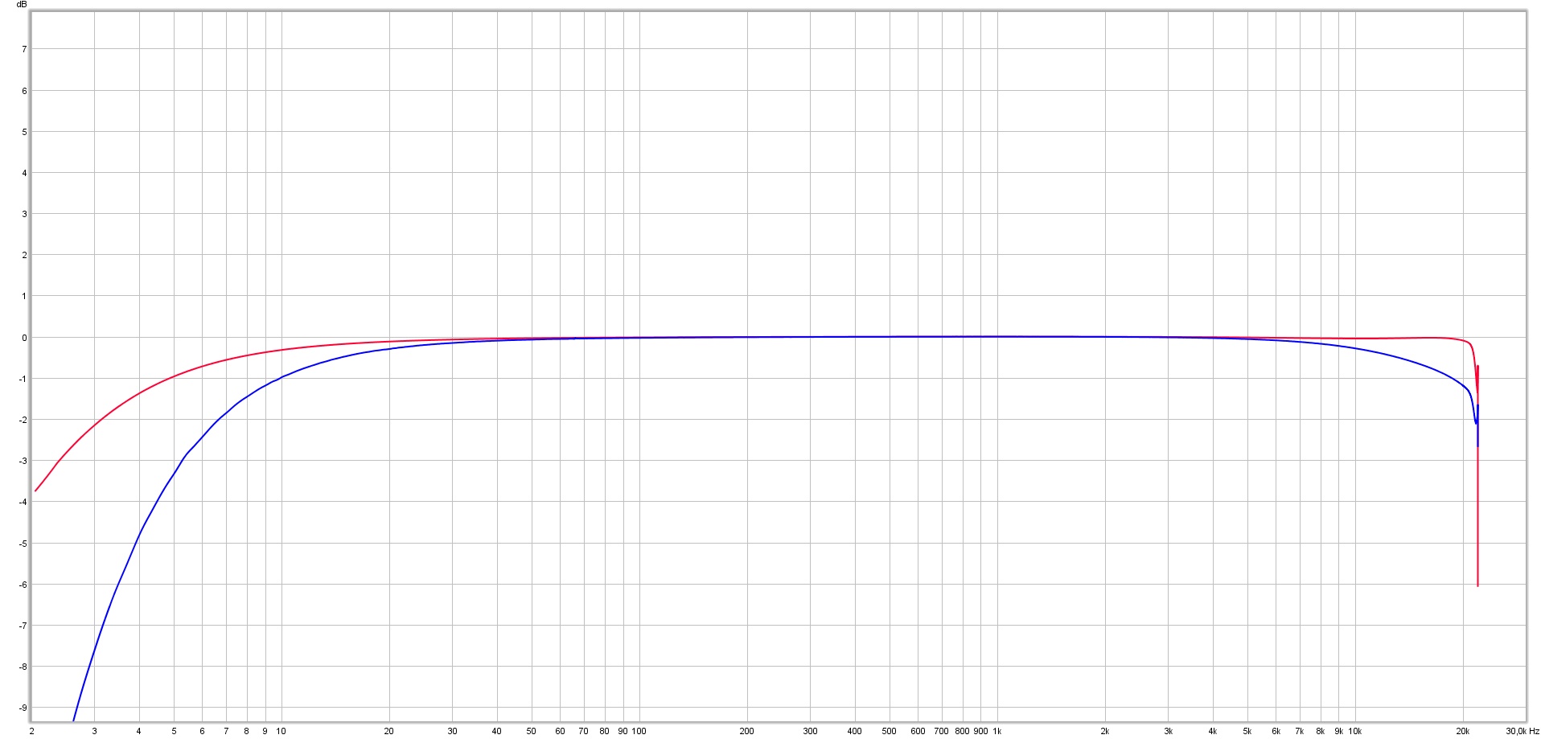Select the -2 dB vertical axis label

tap(23, 420)
